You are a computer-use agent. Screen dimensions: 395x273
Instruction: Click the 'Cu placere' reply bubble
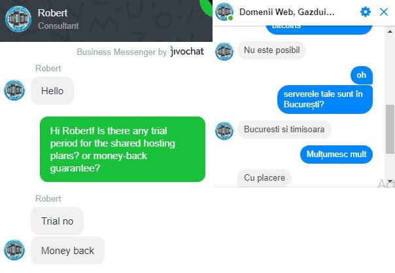click(264, 177)
